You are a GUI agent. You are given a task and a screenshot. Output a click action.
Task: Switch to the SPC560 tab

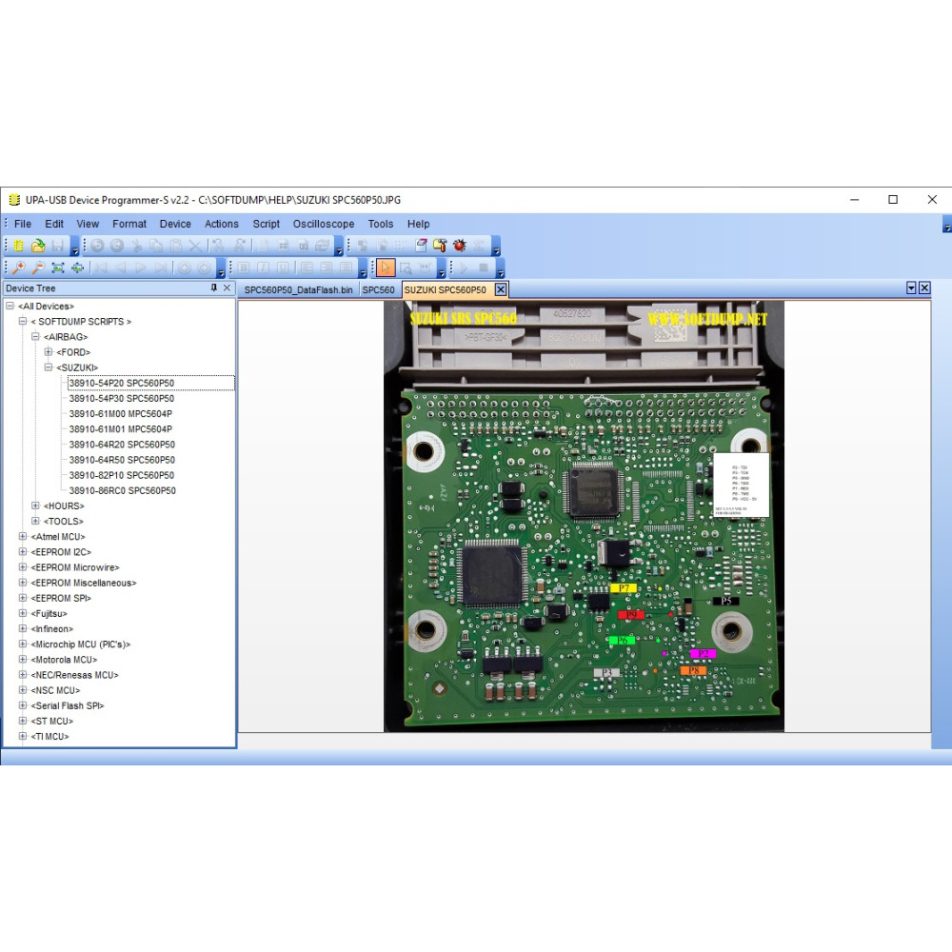(x=378, y=290)
